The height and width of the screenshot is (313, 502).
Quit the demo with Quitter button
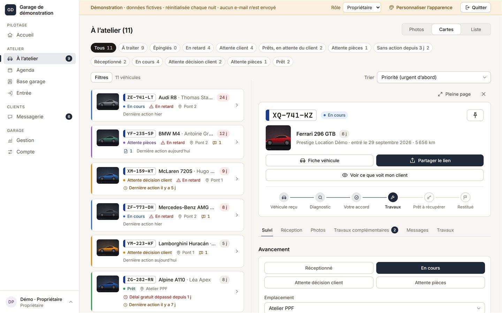click(x=476, y=7)
